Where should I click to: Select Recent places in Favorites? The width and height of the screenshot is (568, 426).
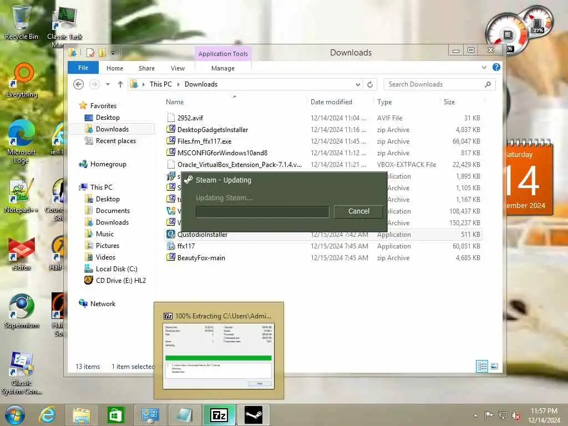(115, 141)
